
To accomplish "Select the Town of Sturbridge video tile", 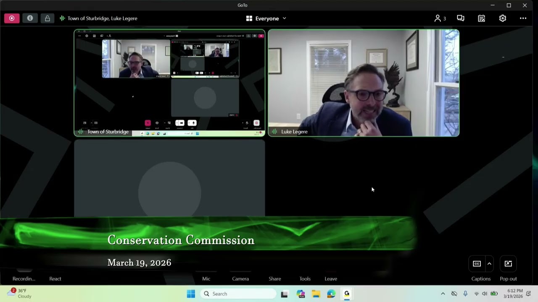I will point(169,83).
